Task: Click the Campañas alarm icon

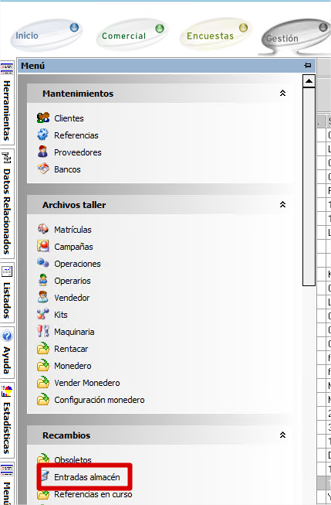Action: click(x=43, y=246)
